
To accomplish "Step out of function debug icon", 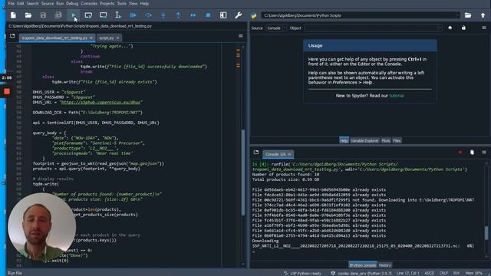I will tap(178, 15).
